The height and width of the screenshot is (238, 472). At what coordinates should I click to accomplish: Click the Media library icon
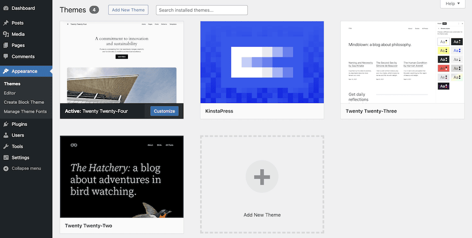pos(6,34)
